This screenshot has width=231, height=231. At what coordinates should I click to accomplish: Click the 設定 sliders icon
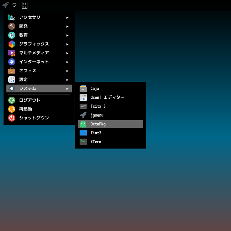pos(12,80)
